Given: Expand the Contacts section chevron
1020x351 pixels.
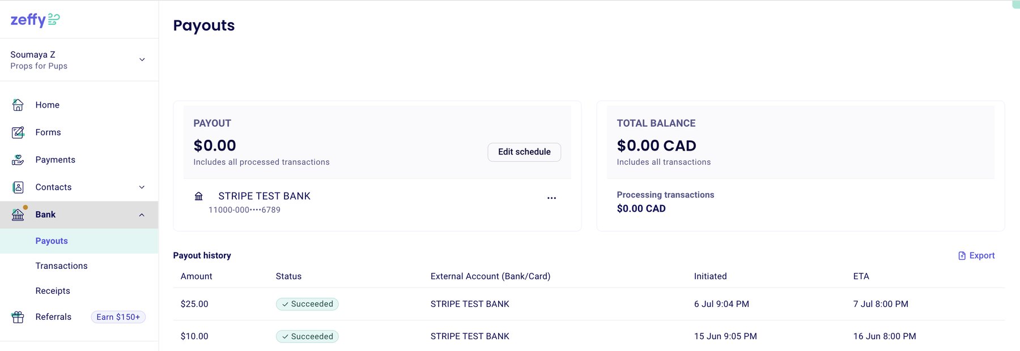Looking at the screenshot, I should (142, 187).
